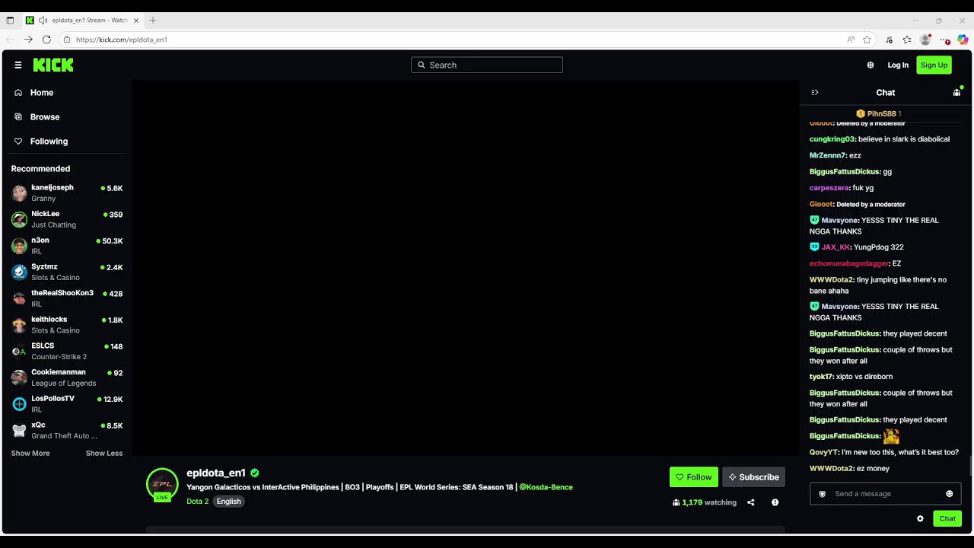
Task: Click the epldota_en1 channel avatar
Action: pyautogui.click(x=162, y=484)
